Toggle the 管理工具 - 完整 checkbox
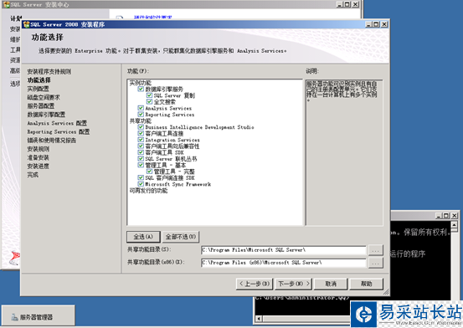 click(x=149, y=172)
